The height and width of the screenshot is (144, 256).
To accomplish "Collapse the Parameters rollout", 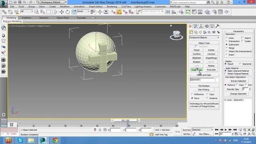I will point(238,31).
